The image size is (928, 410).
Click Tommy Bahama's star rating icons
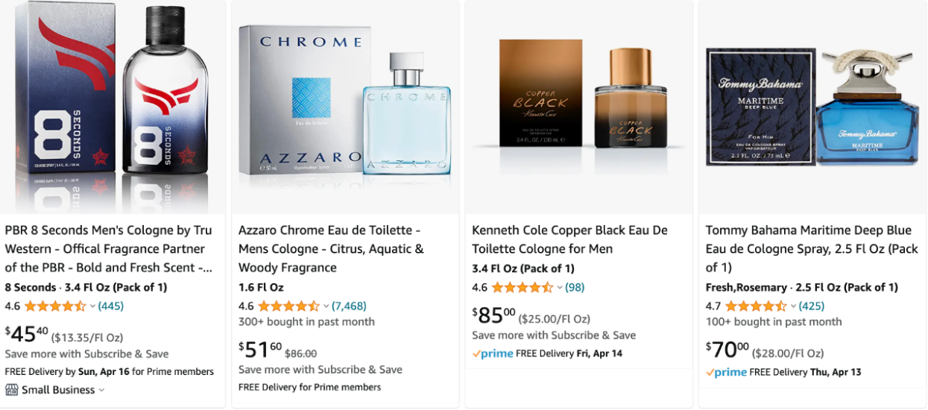[755, 306]
